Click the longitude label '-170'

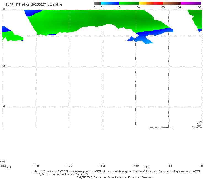coord(69,166)
